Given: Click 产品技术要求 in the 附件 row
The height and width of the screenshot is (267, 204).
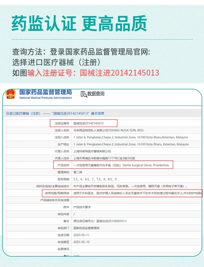Looking at the screenshot, I should (82, 207).
